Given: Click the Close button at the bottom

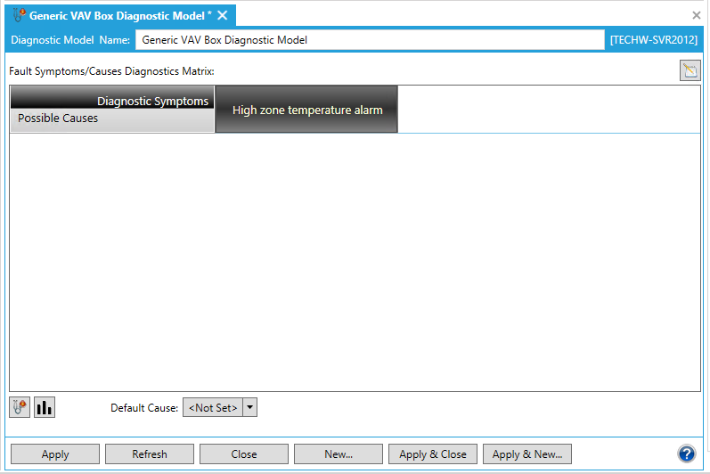Looking at the screenshot, I should click(x=243, y=454).
